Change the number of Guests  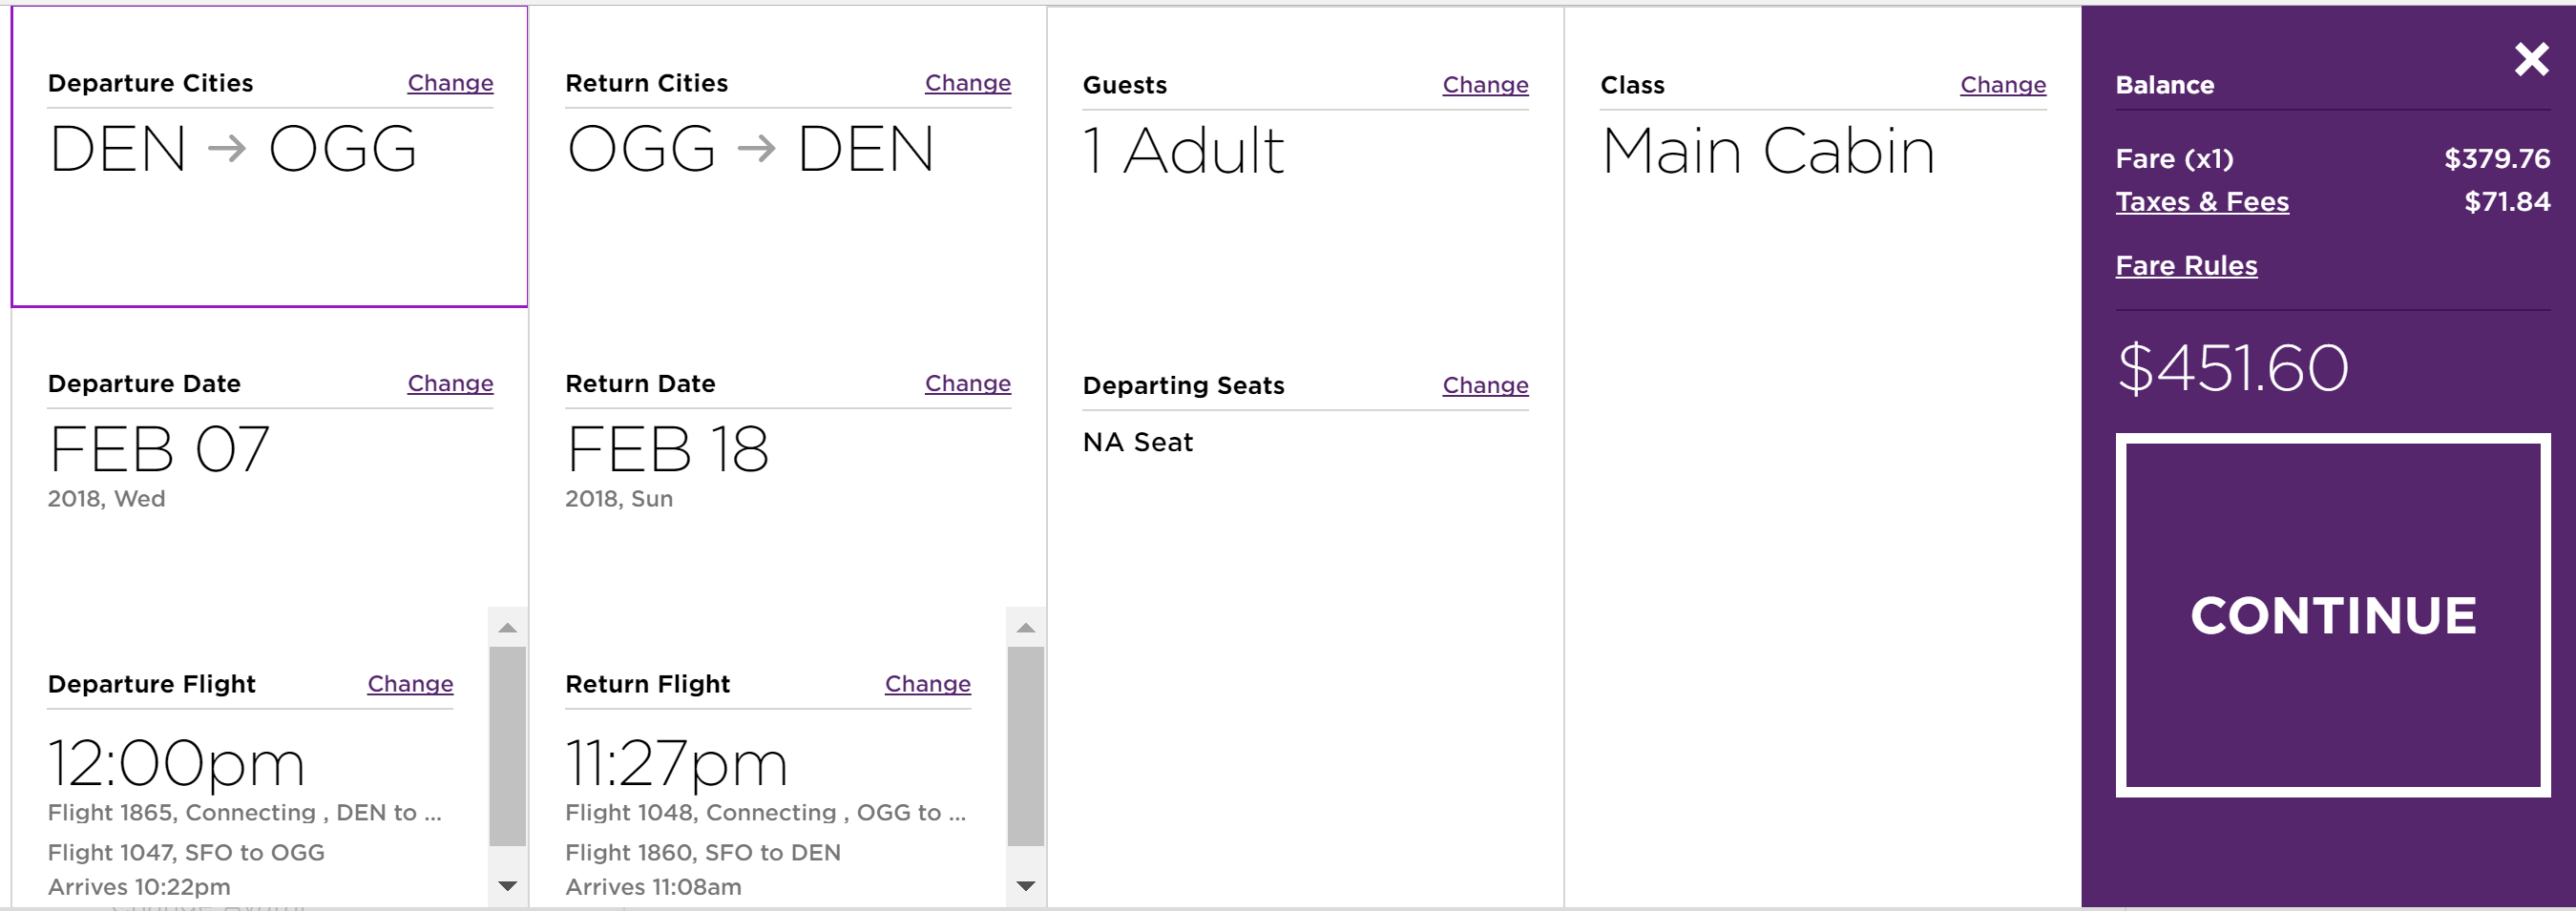[x=1485, y=85]
